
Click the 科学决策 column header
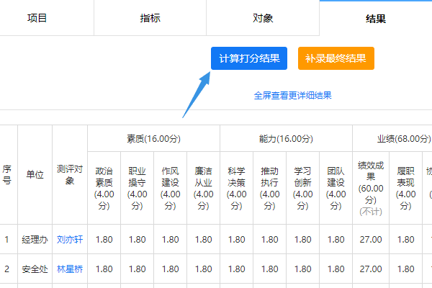[x=236, y=188]
